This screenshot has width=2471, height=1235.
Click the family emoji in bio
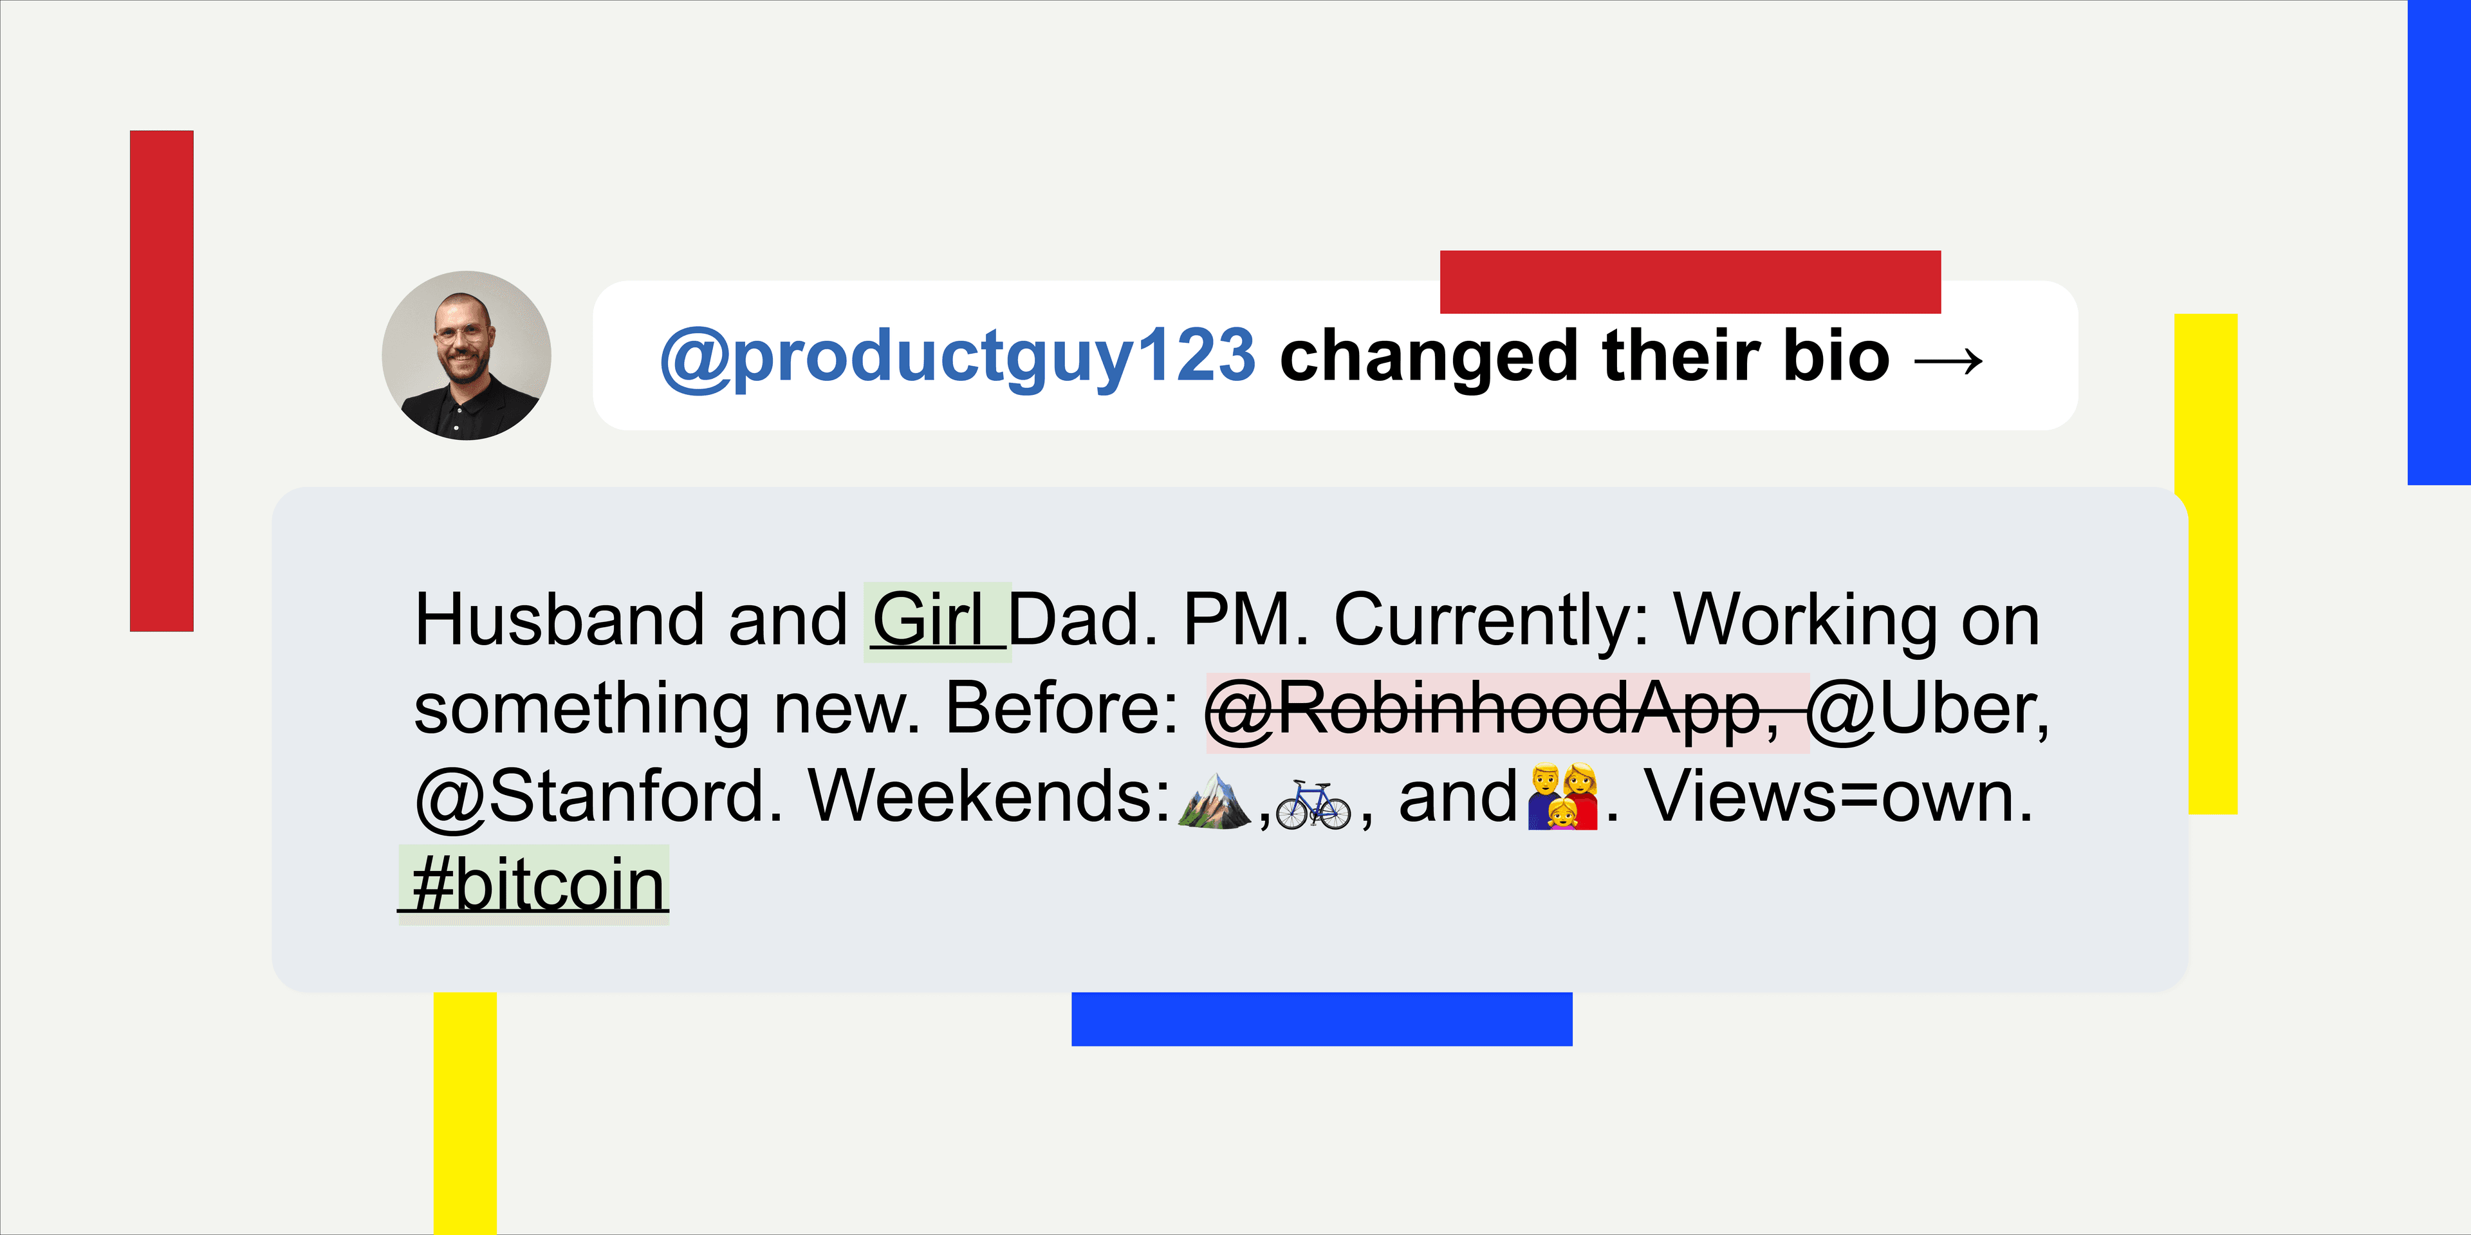click(1562, 796)
